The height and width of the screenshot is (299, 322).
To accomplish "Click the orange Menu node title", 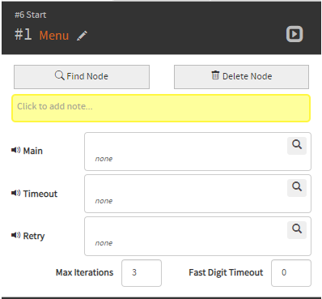I will pyautogui.click(x=54, y=36).
